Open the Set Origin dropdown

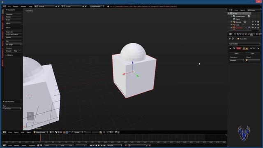coord(14,45)
